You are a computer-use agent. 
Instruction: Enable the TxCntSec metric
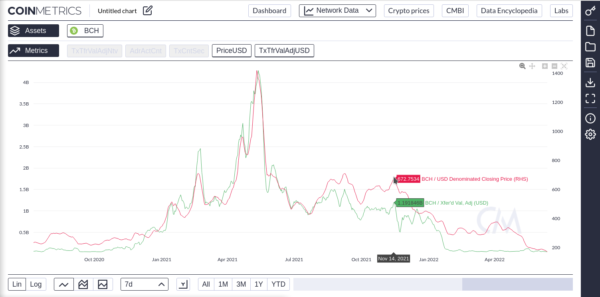point(189,51)
